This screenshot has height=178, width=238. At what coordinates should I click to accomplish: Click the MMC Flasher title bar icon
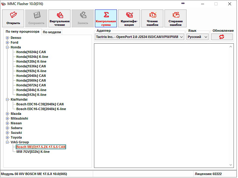(4, 4)
